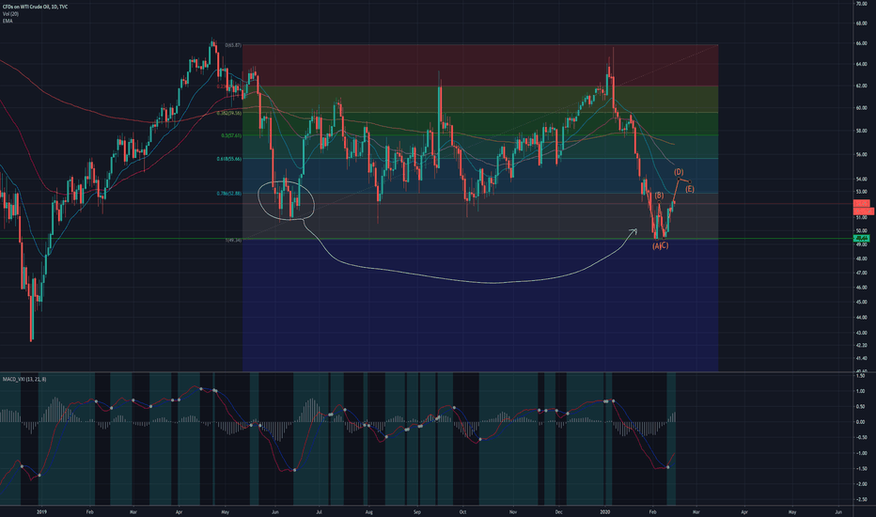Click the 0.5(57.61) Fibonacci level label
Viewport: 876px width, 517px height.
[x=231, y=135]
